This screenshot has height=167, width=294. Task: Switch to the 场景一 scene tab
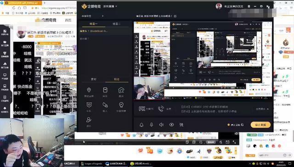click(x=93, y=24)
